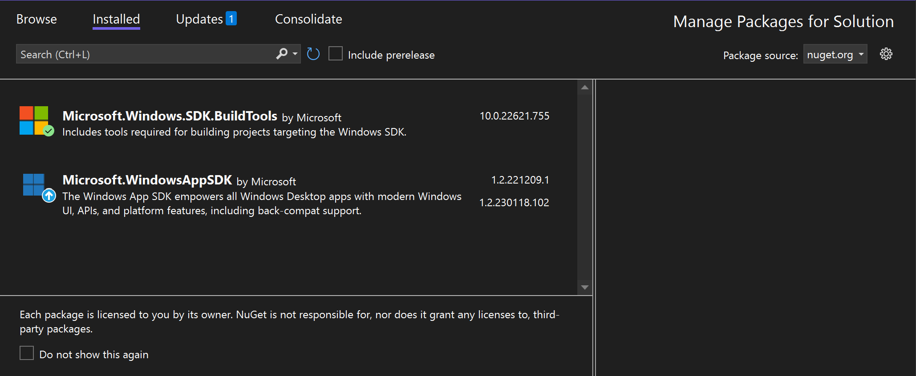The width and height of the screenshot is (916, 376).
Task: Click version 10.0.22621.755
Action: click(x=515, y=116)
